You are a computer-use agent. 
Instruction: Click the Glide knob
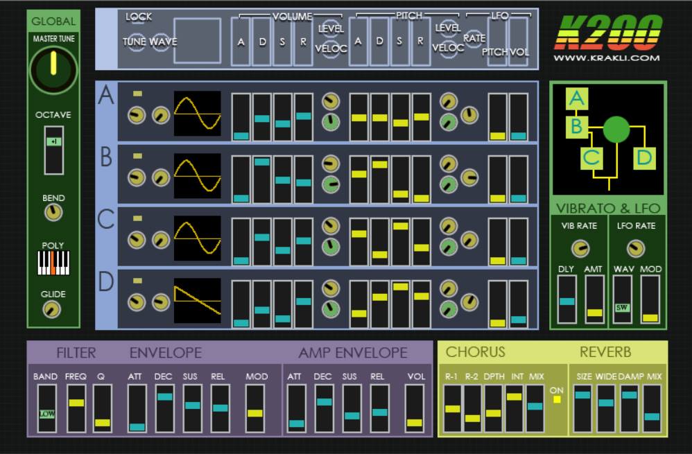click(x=51, y=309)
